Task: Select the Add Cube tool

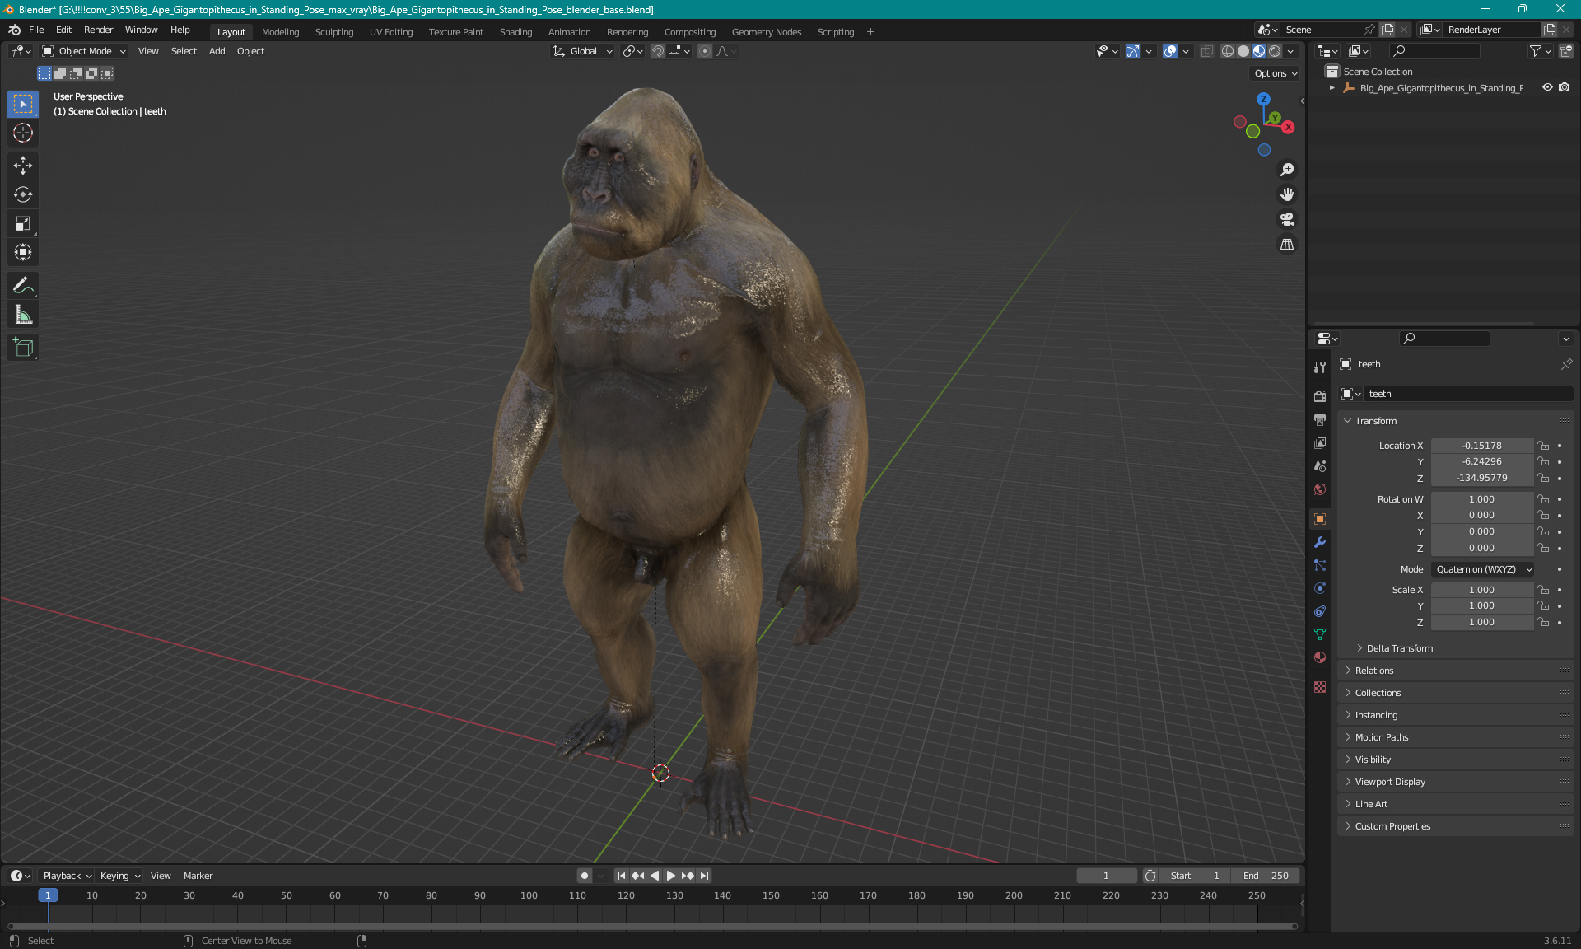Action: [23, 348]
